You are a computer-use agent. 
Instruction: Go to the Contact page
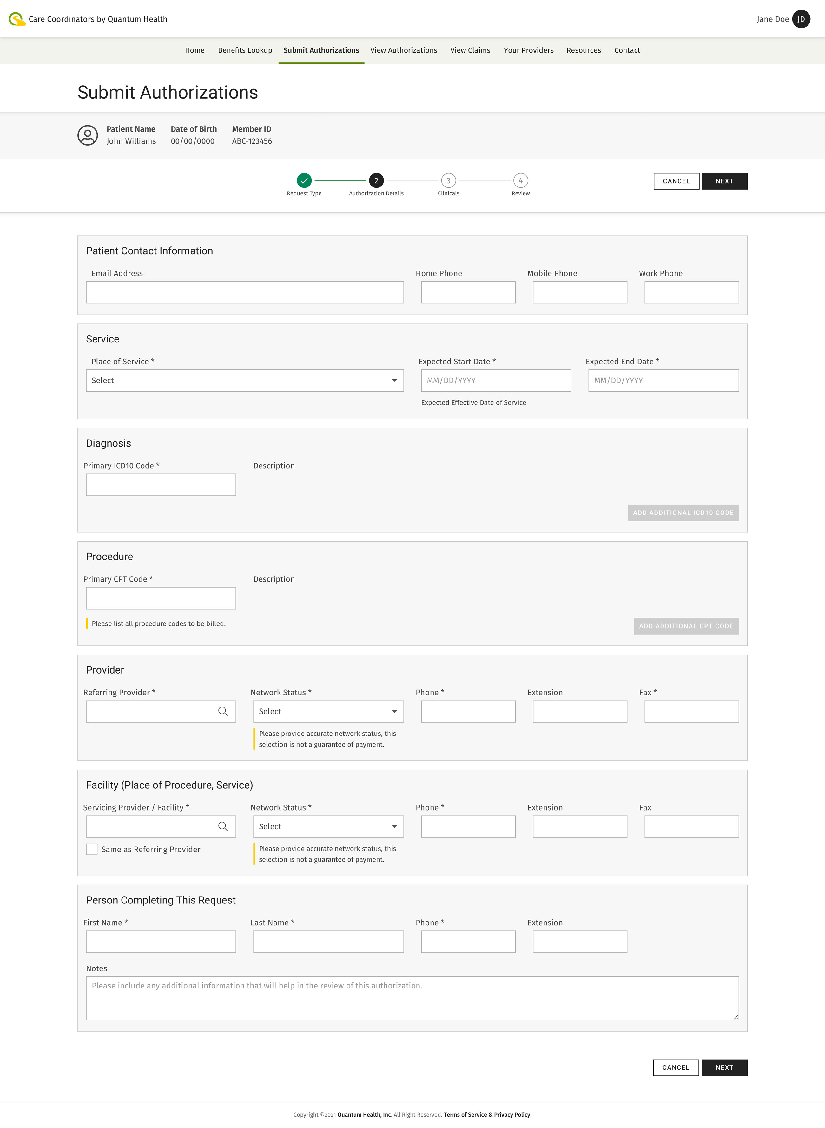click(627, 50)
